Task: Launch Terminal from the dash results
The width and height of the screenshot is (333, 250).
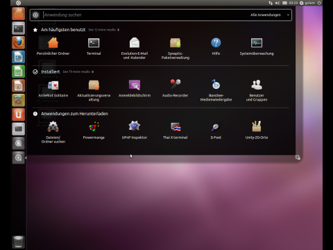Action: (x=94, y=47)
